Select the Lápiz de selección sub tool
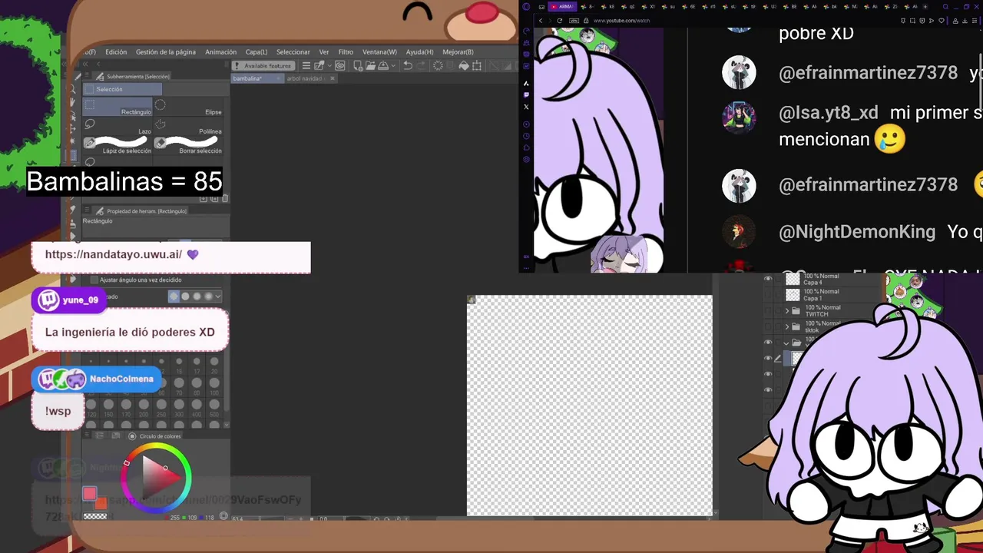The width and height of the screenshot is (983, 553). pyautogui.click(x=117, y=146)
